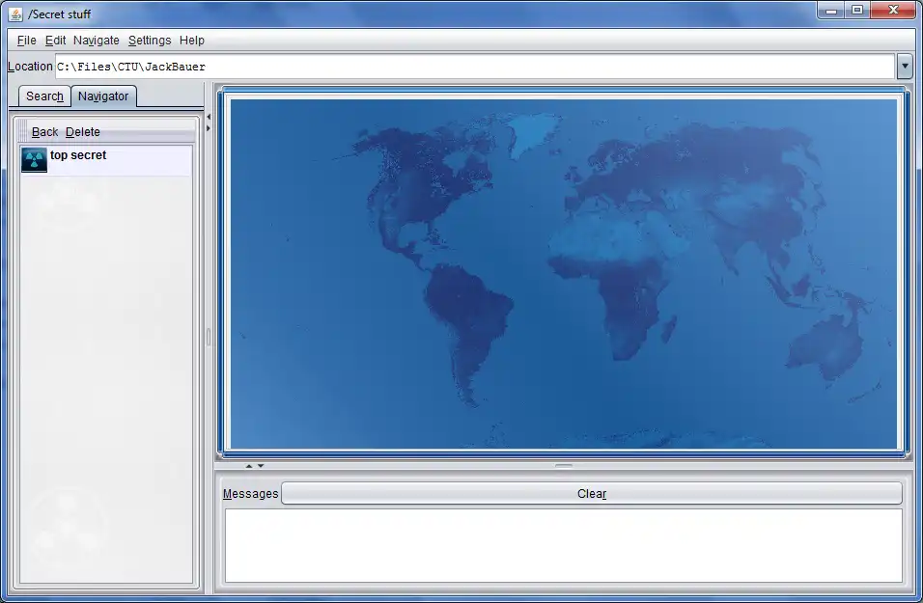Click the Back button in navigator toolbar
Viewport: 923px width, 603px height.
(x=44, y=132)
